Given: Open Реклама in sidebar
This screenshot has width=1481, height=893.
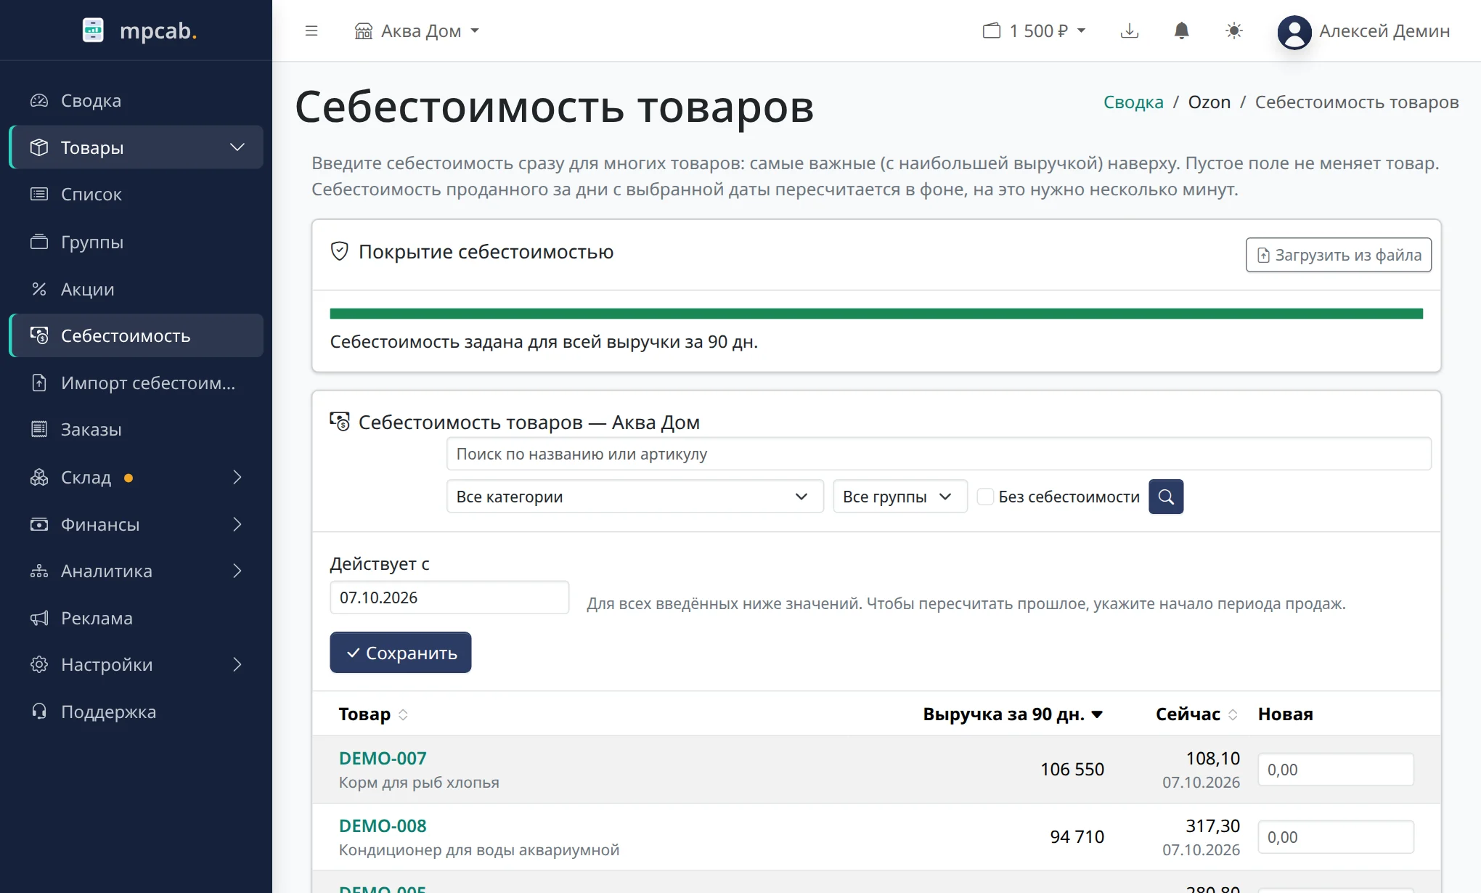Looking at the screenshot, I should (136, 618).
